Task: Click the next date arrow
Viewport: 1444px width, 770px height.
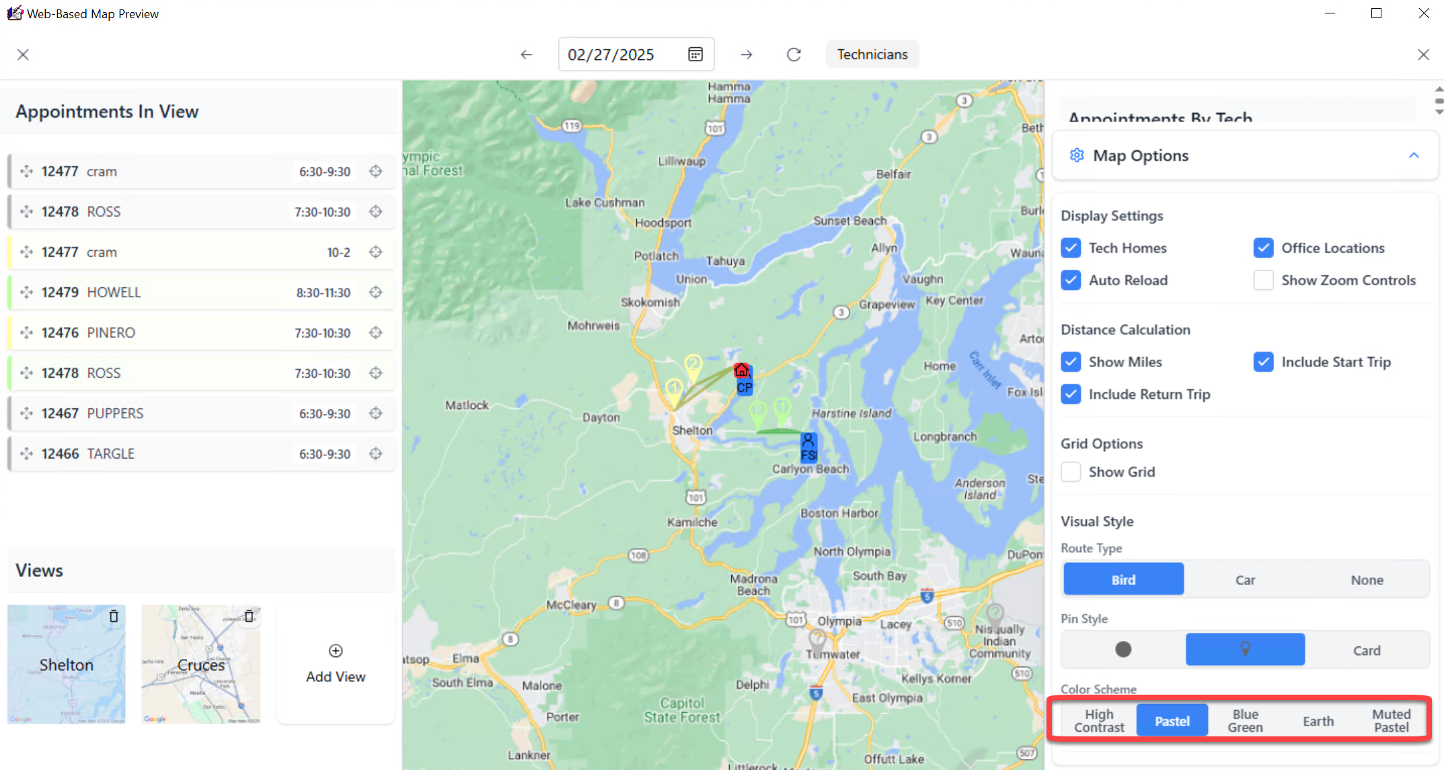Action: pos(746,54)
